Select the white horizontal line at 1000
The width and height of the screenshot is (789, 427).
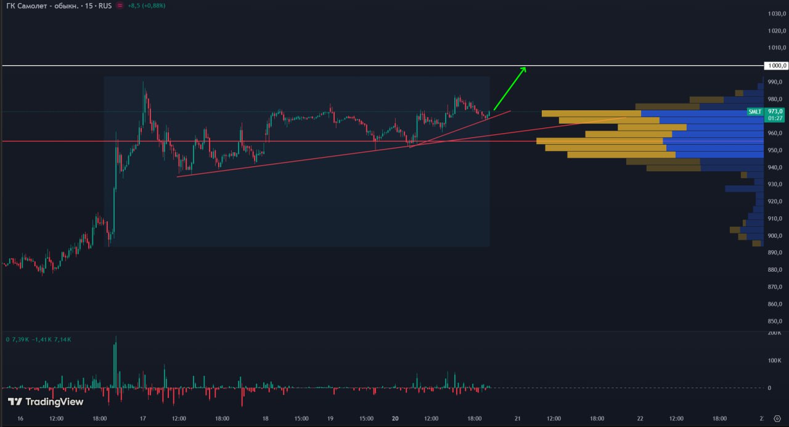(x=308, y=65)
